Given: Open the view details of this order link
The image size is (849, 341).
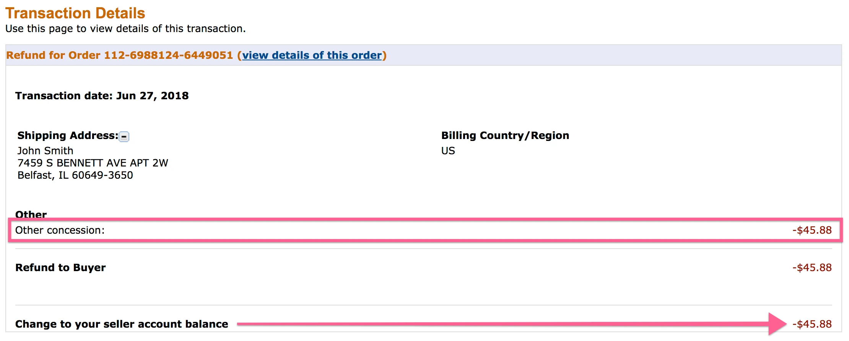Looking at the screenshot, I should pos(312,55).
